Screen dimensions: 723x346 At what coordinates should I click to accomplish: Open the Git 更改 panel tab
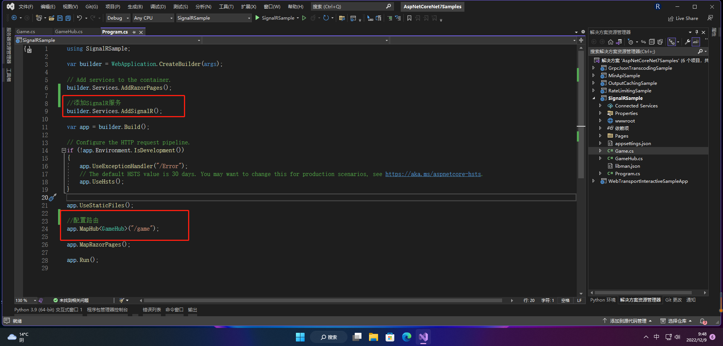pos(674,300)
